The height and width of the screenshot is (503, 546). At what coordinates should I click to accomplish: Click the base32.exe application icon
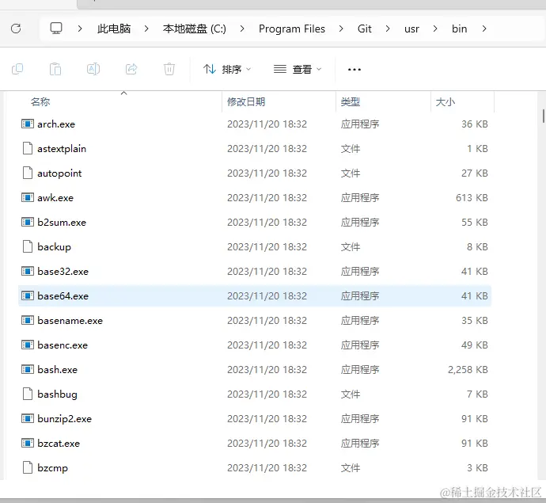28,271
